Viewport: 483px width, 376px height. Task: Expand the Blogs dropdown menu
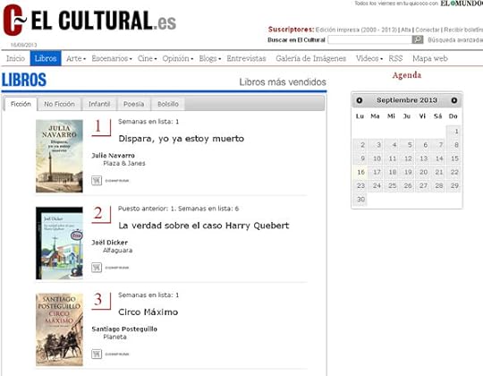[x=210, y=58]
